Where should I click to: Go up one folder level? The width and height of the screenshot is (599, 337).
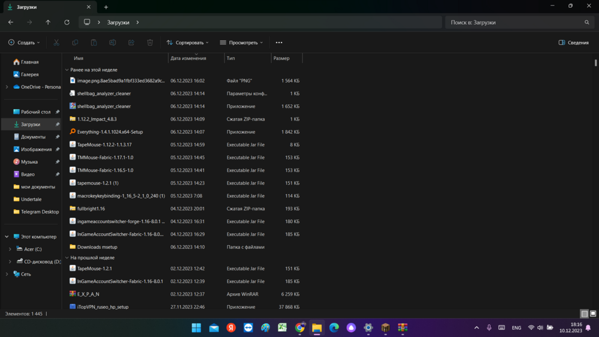click(48, 22)
